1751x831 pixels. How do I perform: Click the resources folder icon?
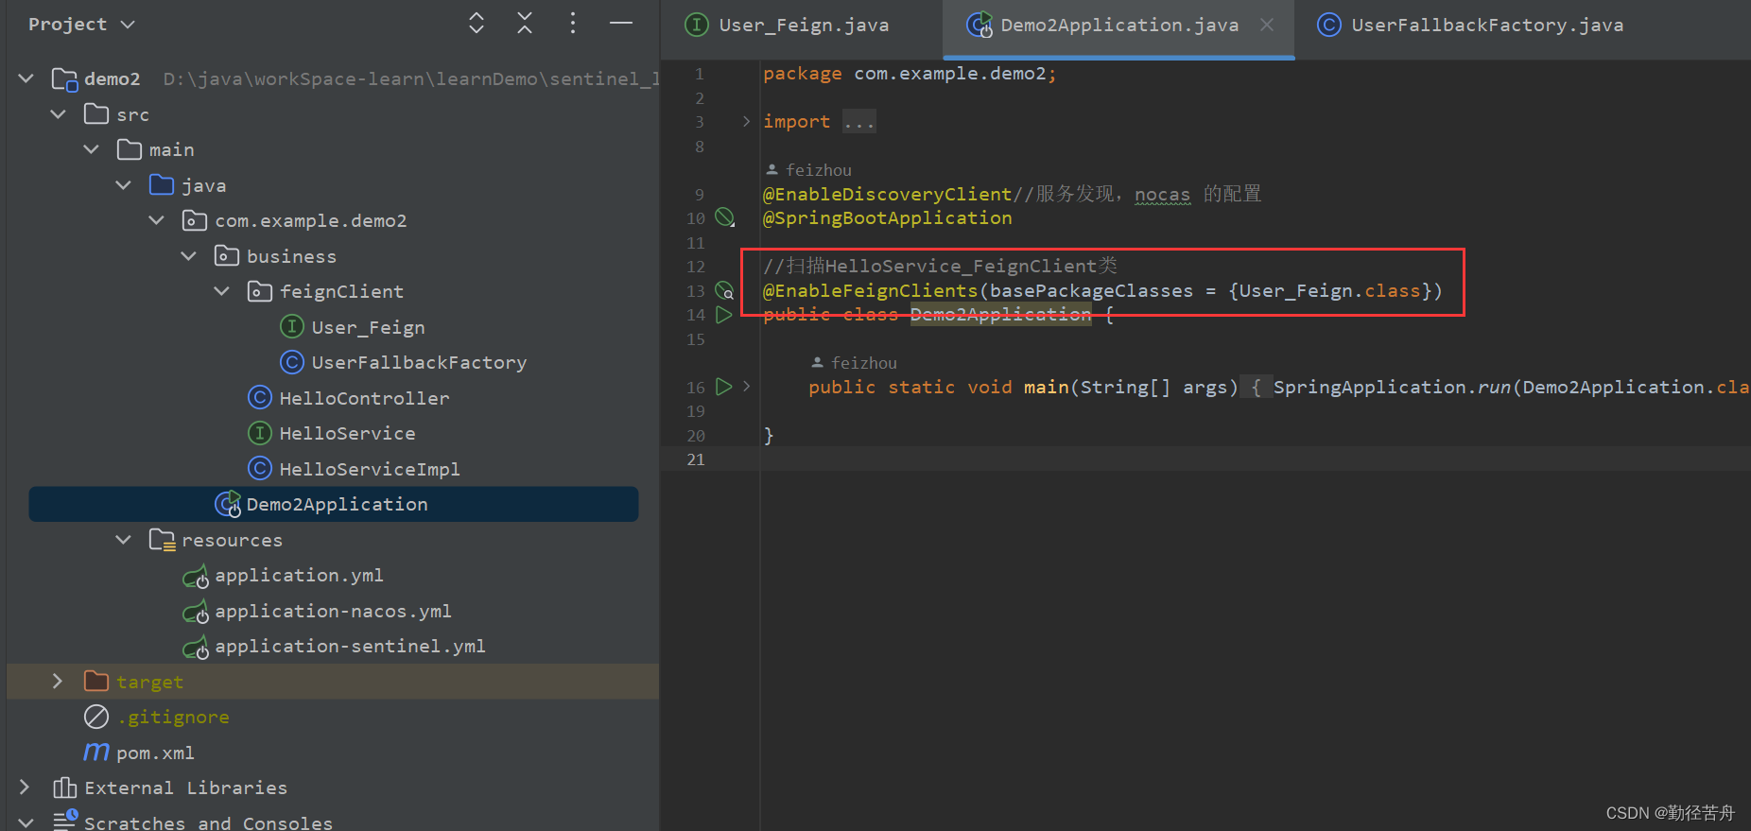coord(162,540)
